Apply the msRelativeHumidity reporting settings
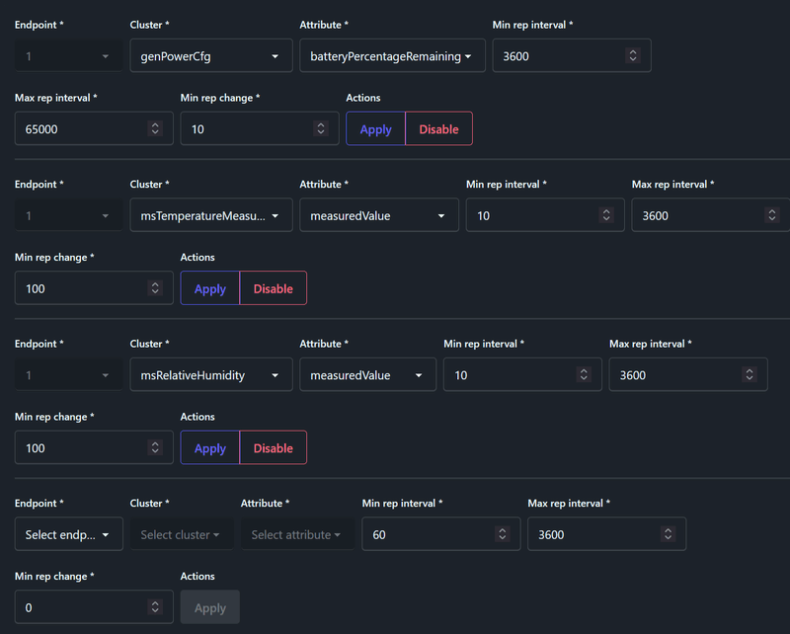790x634 pixels. pos(209,448)
